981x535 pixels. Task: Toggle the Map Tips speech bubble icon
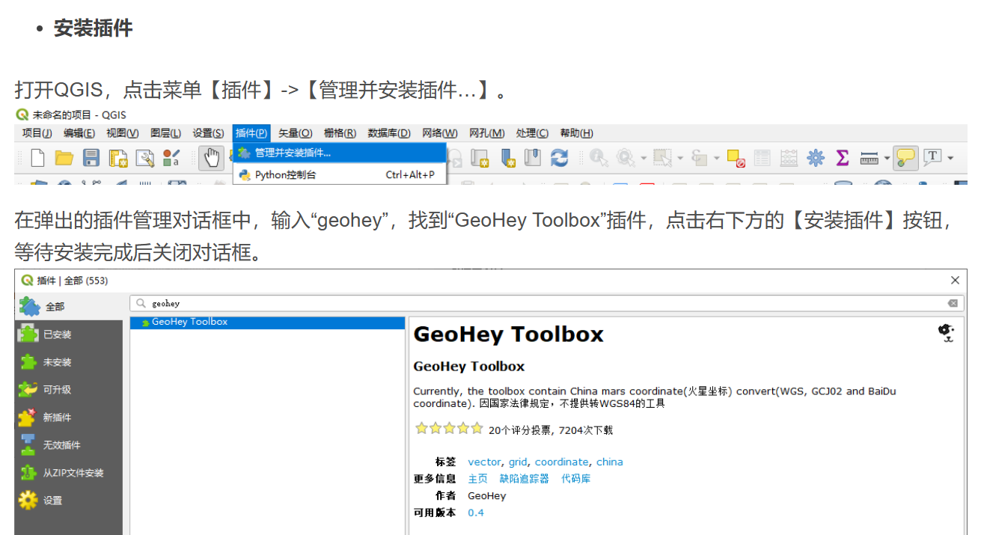pyautogui.click(x=905, y=158)
